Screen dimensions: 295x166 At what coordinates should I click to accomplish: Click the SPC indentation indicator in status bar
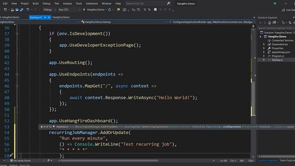(x=242, y=160)
